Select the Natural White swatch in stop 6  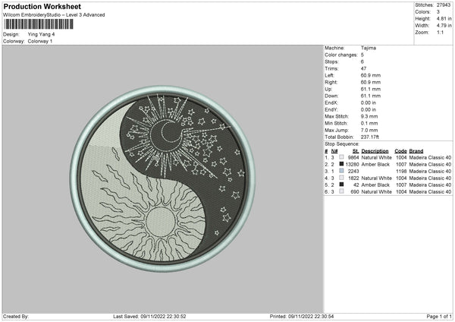(341, 191)
